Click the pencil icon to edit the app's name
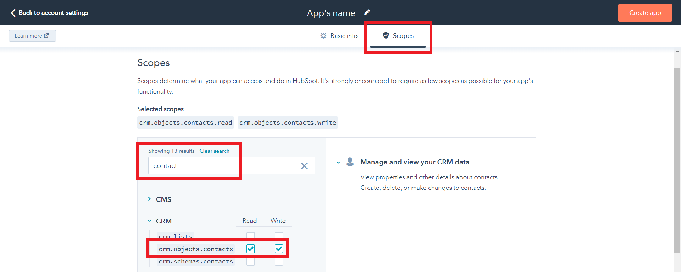Screen dimensions: 681x272 [x=367, y=12]
